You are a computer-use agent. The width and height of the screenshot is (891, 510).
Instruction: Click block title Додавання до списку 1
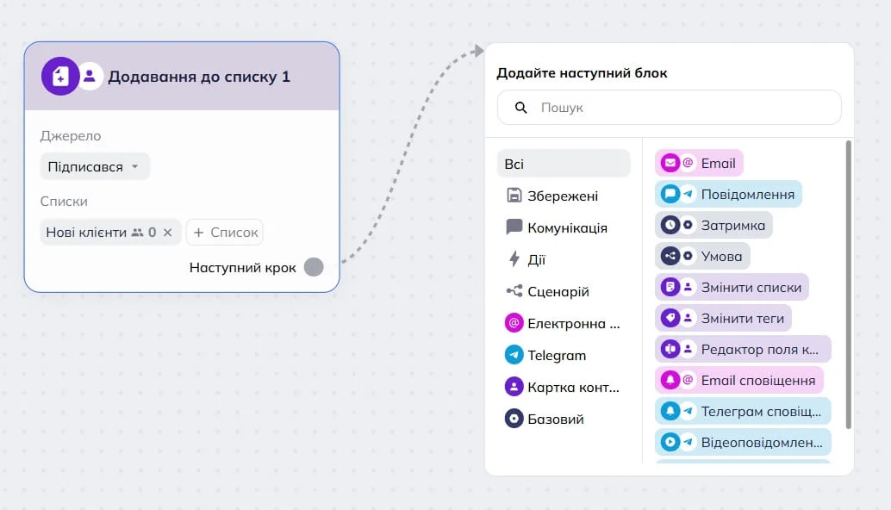coord(199,77)
